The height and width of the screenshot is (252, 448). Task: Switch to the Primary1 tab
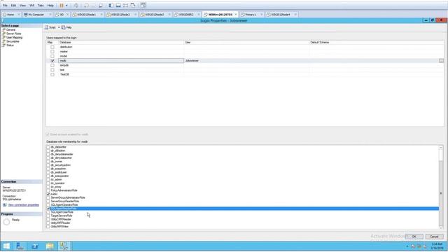(x=251, y=14)
